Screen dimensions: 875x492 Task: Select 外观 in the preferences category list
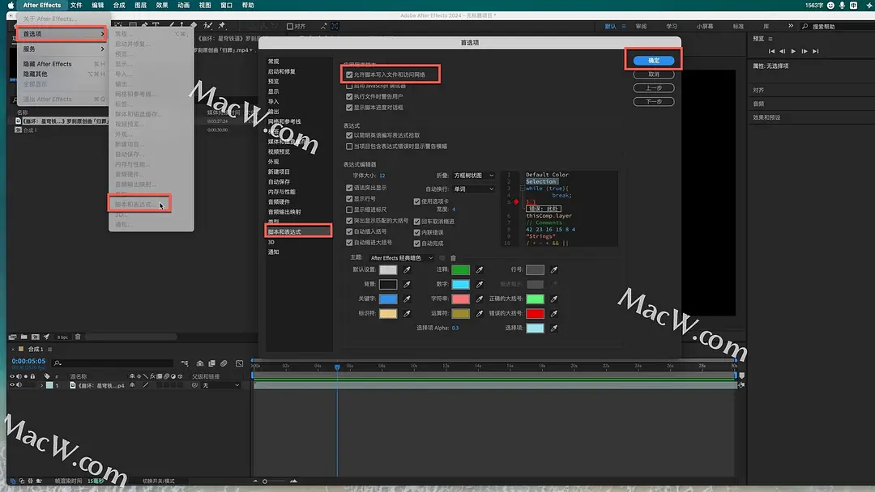coord(272,162)
